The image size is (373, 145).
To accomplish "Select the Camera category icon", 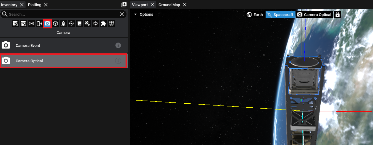I will pyautogui.click(x=47, y=23).
